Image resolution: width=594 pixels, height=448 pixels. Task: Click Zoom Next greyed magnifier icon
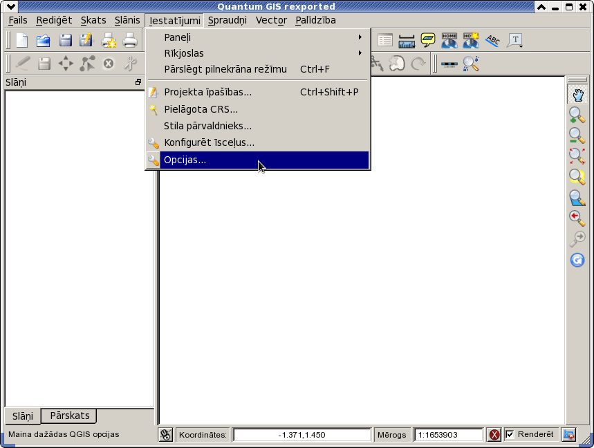(577, 239)
